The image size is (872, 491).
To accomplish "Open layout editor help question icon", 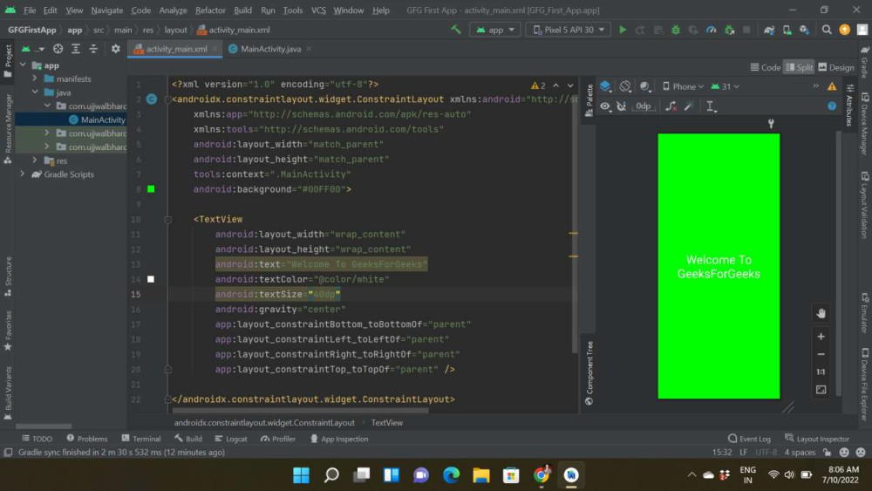I will tap(832, 106).
